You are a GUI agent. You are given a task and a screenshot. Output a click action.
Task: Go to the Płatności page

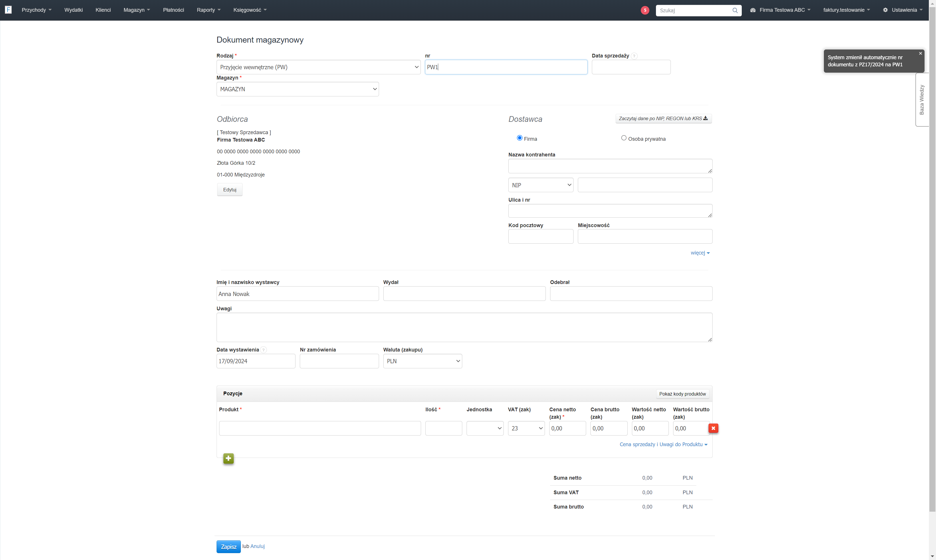pyautogui.click(x=174, y=10)
